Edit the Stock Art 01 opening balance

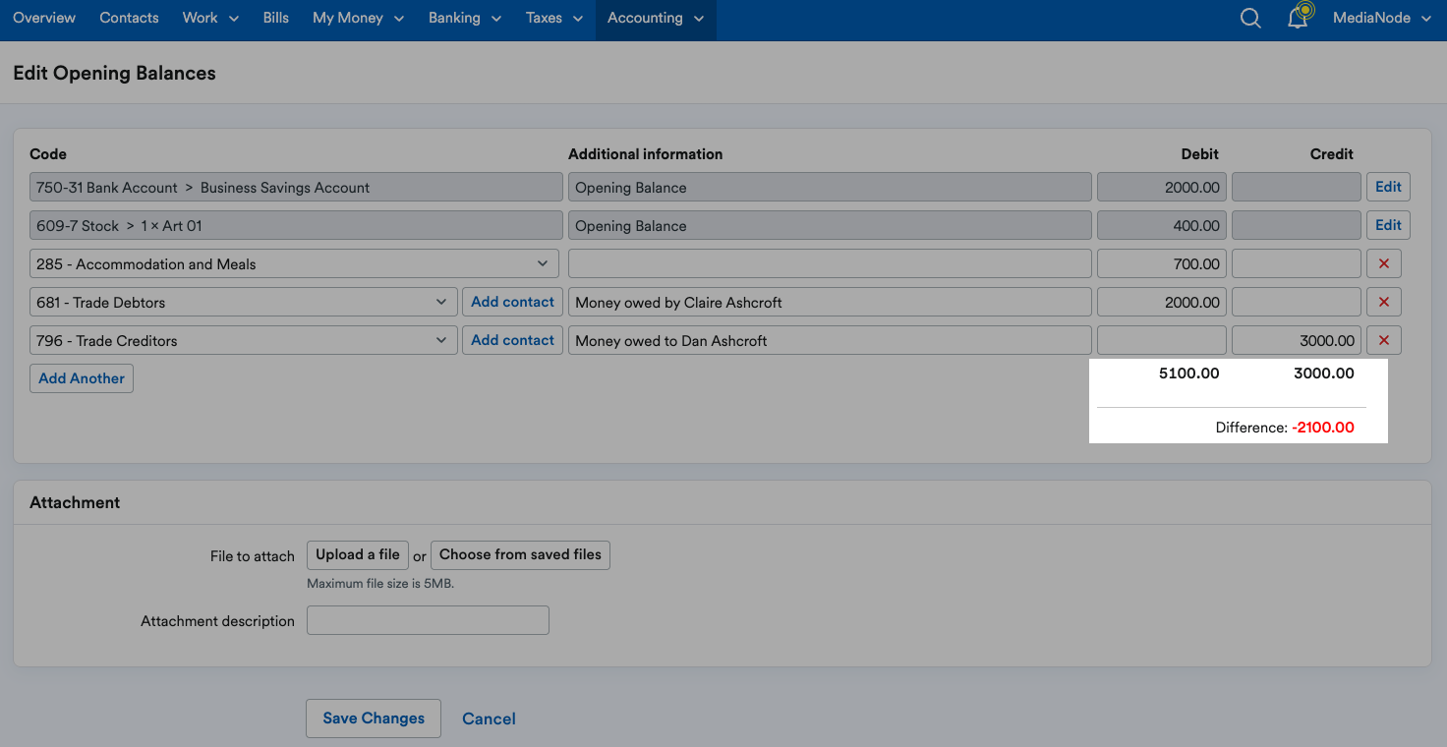pyautogui.click(x=1388, y=225)
